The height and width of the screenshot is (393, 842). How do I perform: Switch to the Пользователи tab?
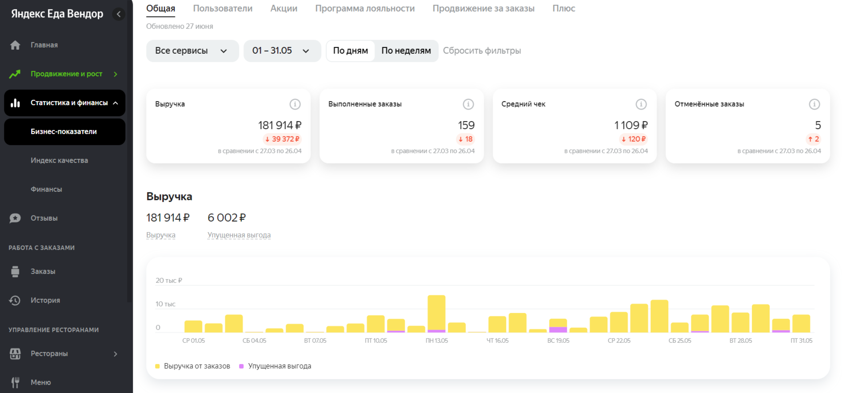click(x=223, y=8)
